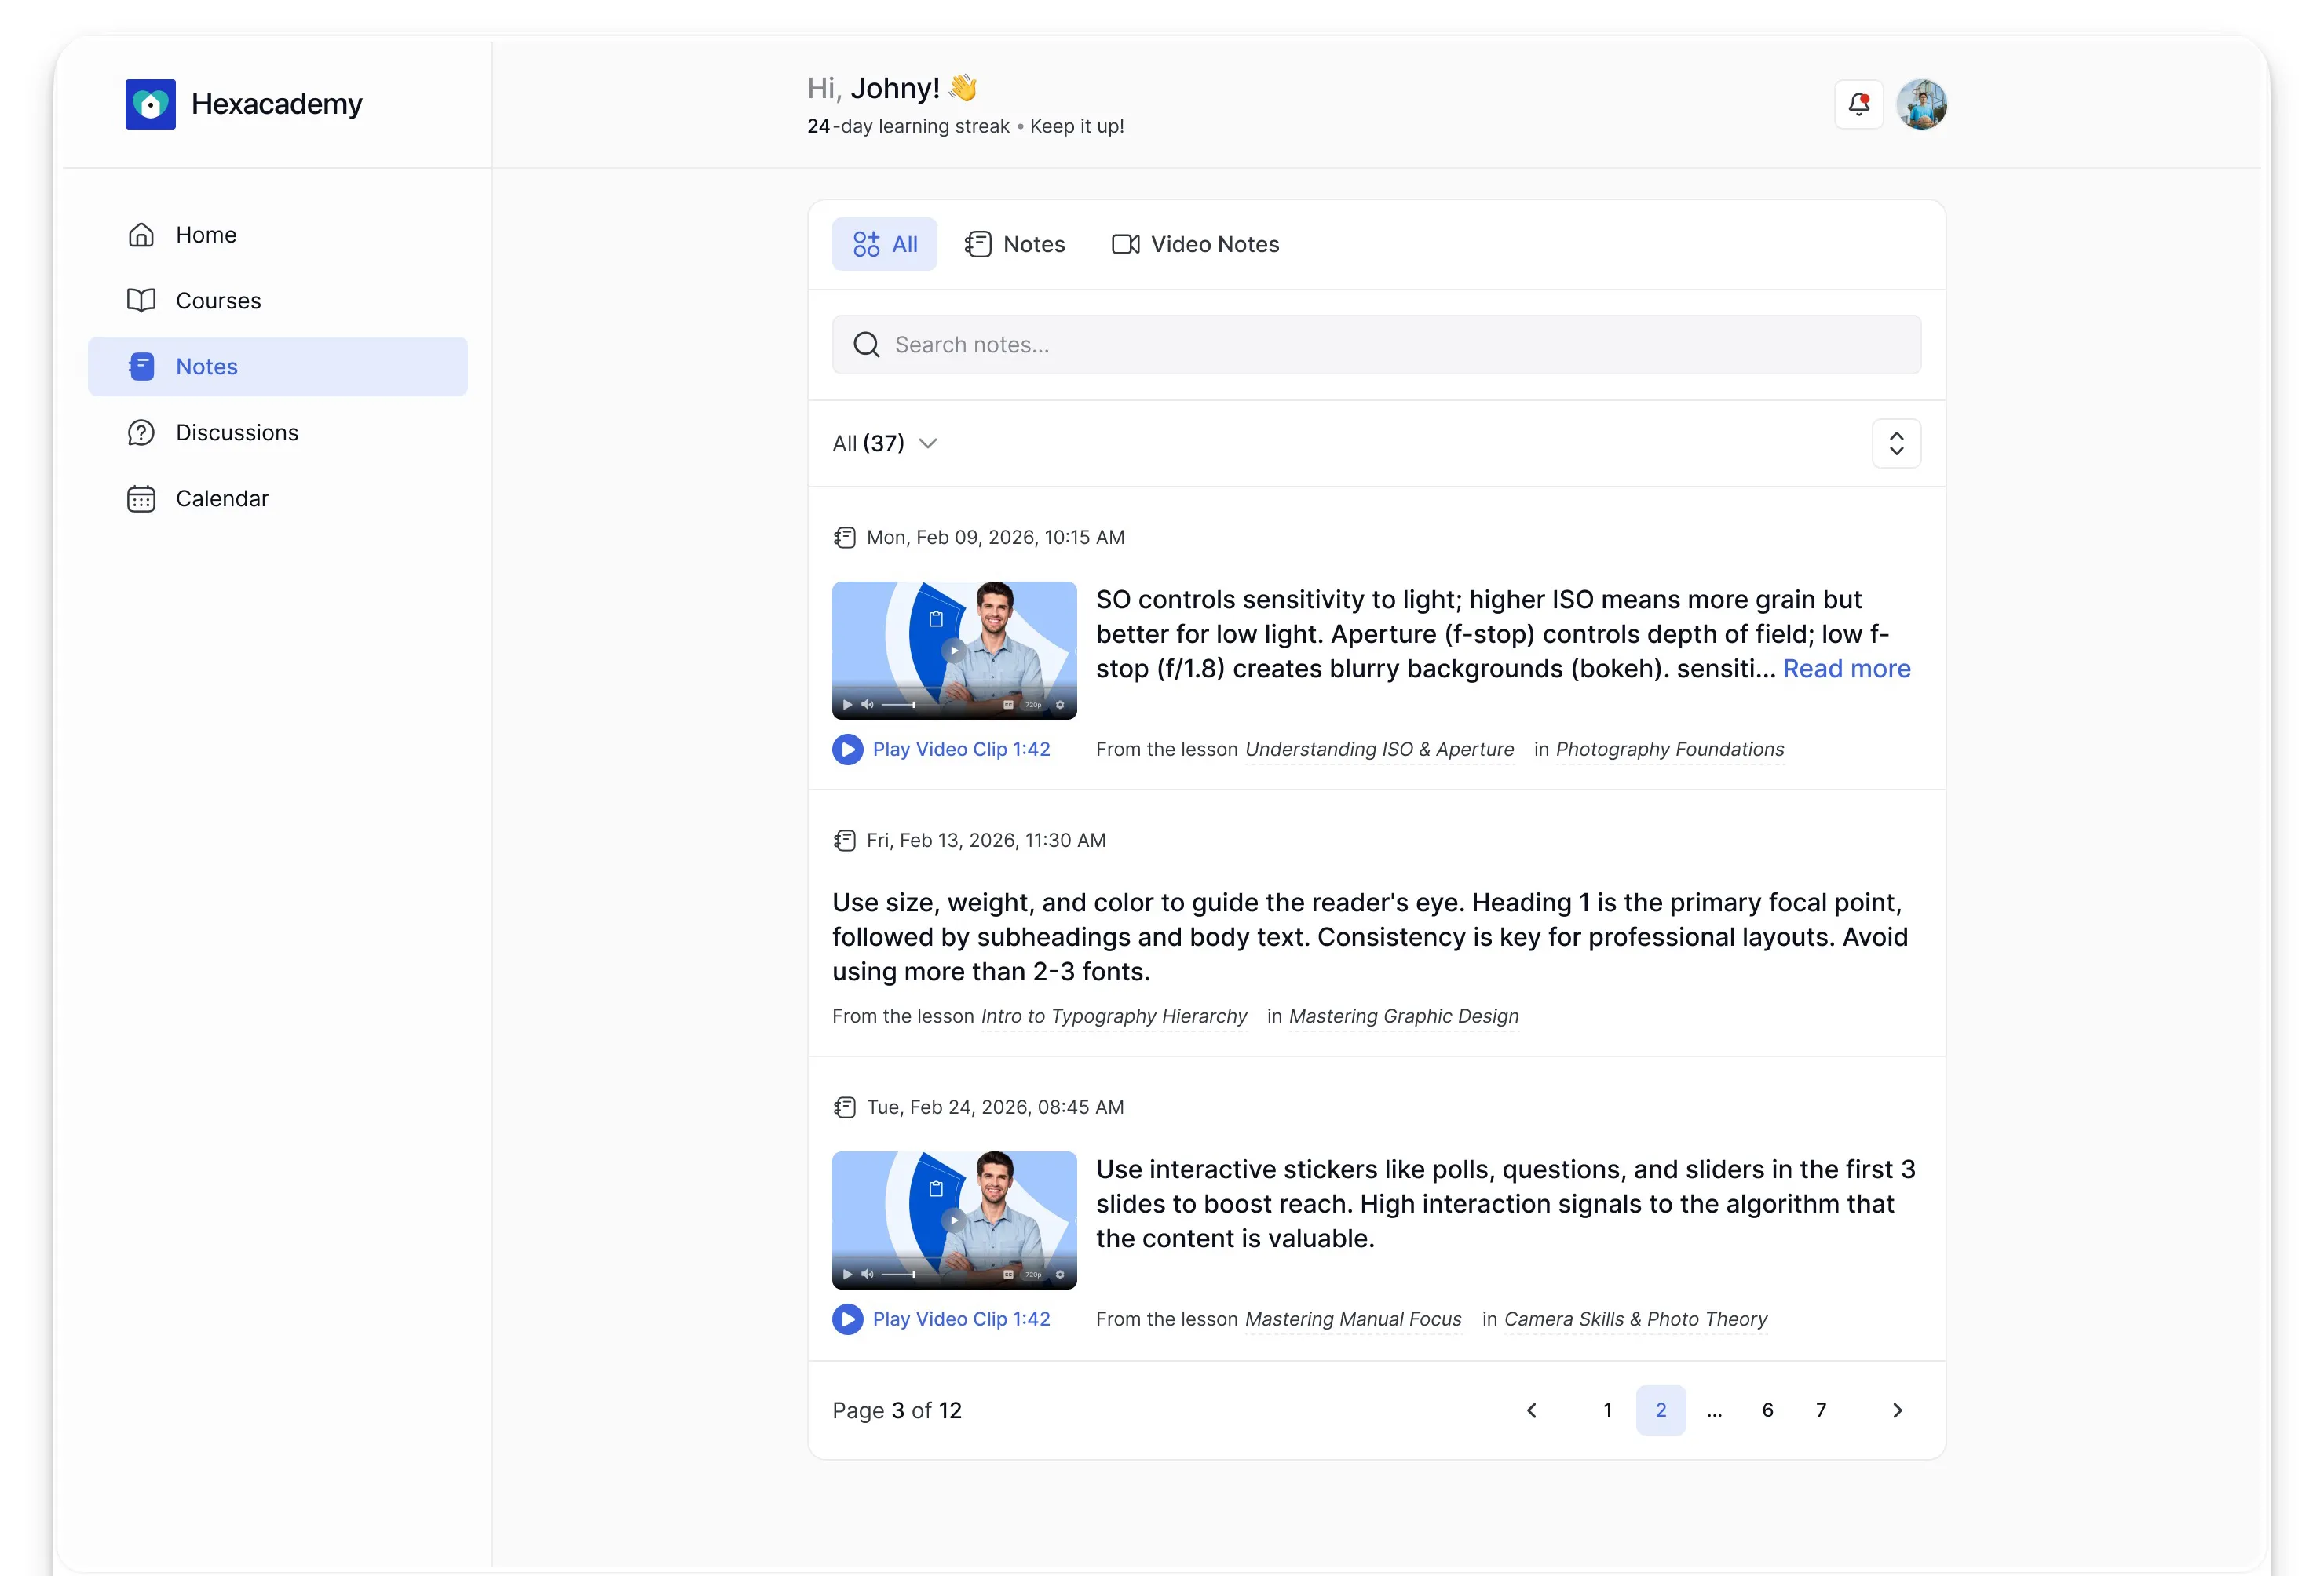Image resolution: width=2324 pixels, height=1576 pixels.
Task: Click Read more on ISO note
Action: pos(1847,669)
